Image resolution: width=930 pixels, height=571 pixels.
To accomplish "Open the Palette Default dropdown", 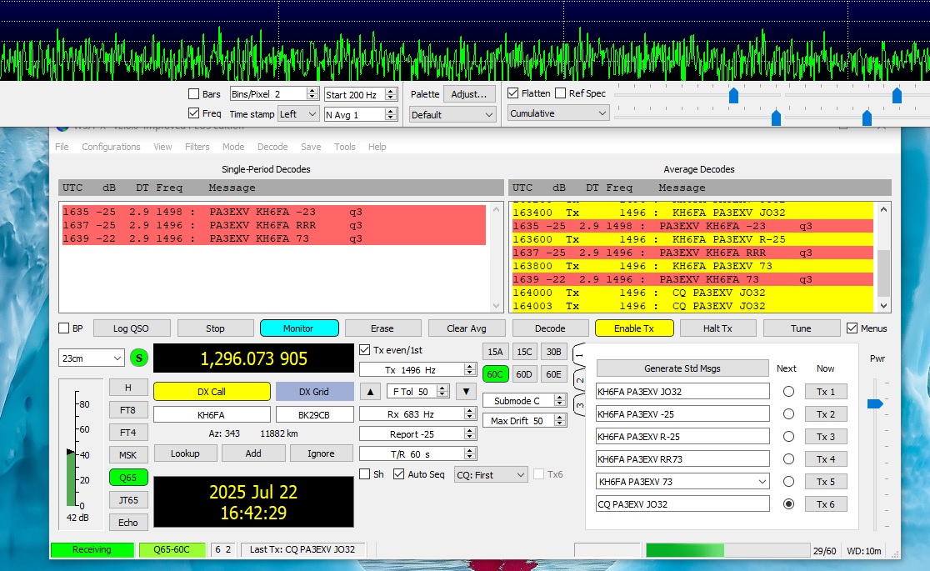I will click(452, 114).
